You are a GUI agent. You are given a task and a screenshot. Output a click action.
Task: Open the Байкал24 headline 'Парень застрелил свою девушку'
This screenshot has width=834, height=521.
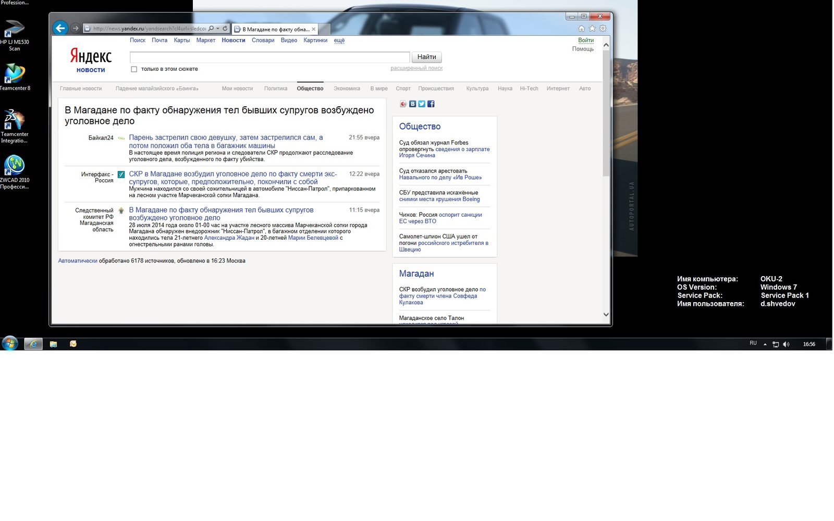[x=226, y=142]
